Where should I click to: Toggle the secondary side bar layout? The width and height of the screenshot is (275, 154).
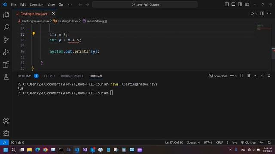point(240,4)
